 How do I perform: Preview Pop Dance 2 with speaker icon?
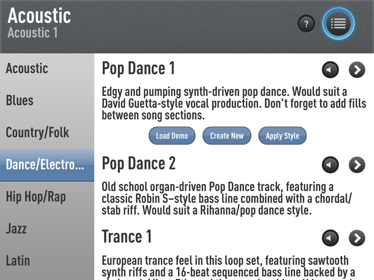click(330, 165)
